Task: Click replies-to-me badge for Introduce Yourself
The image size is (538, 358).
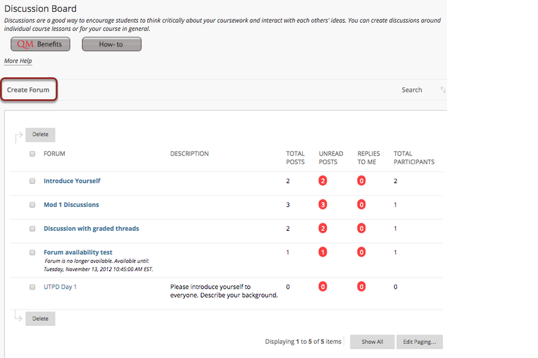Action: coord(361,181)
